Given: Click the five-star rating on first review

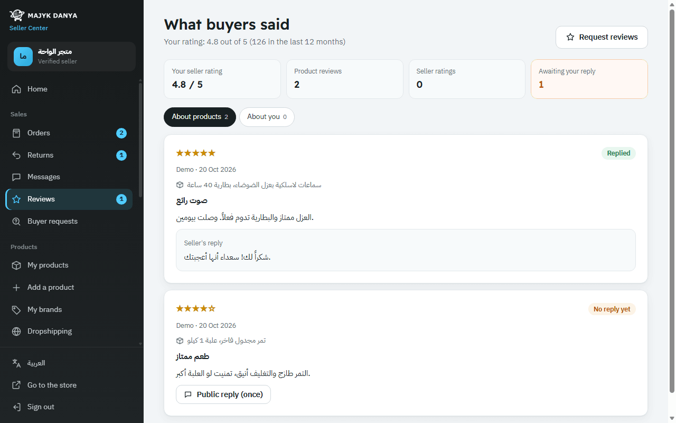Looking at the screenshot, I should coord(196,153).
